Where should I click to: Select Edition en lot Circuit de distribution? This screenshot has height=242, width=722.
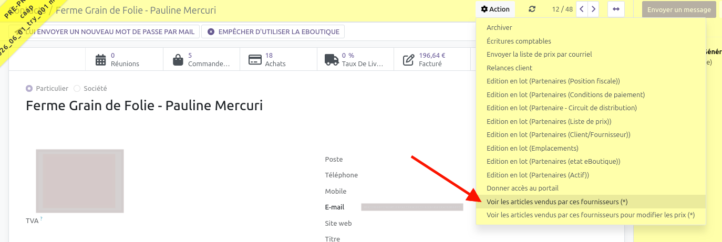591,108
